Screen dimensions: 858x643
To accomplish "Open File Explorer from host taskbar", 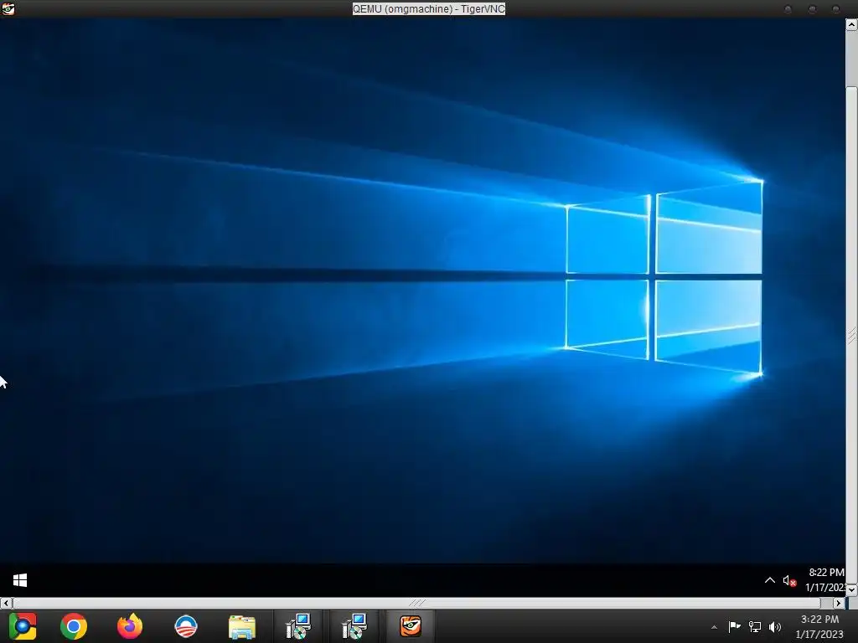I will [242, 626].
